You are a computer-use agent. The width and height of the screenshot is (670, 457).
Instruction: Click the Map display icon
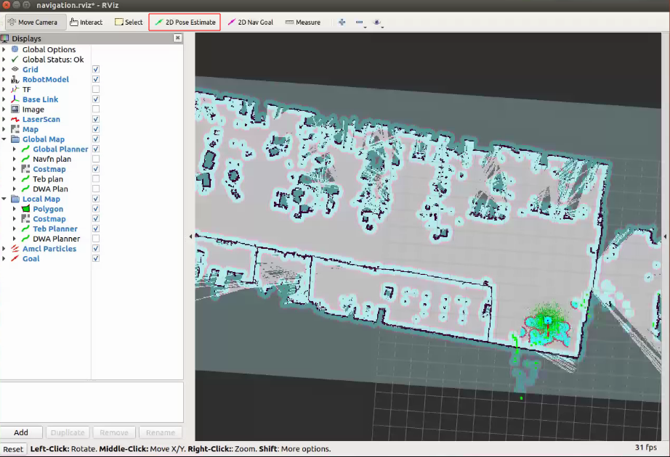15,129
